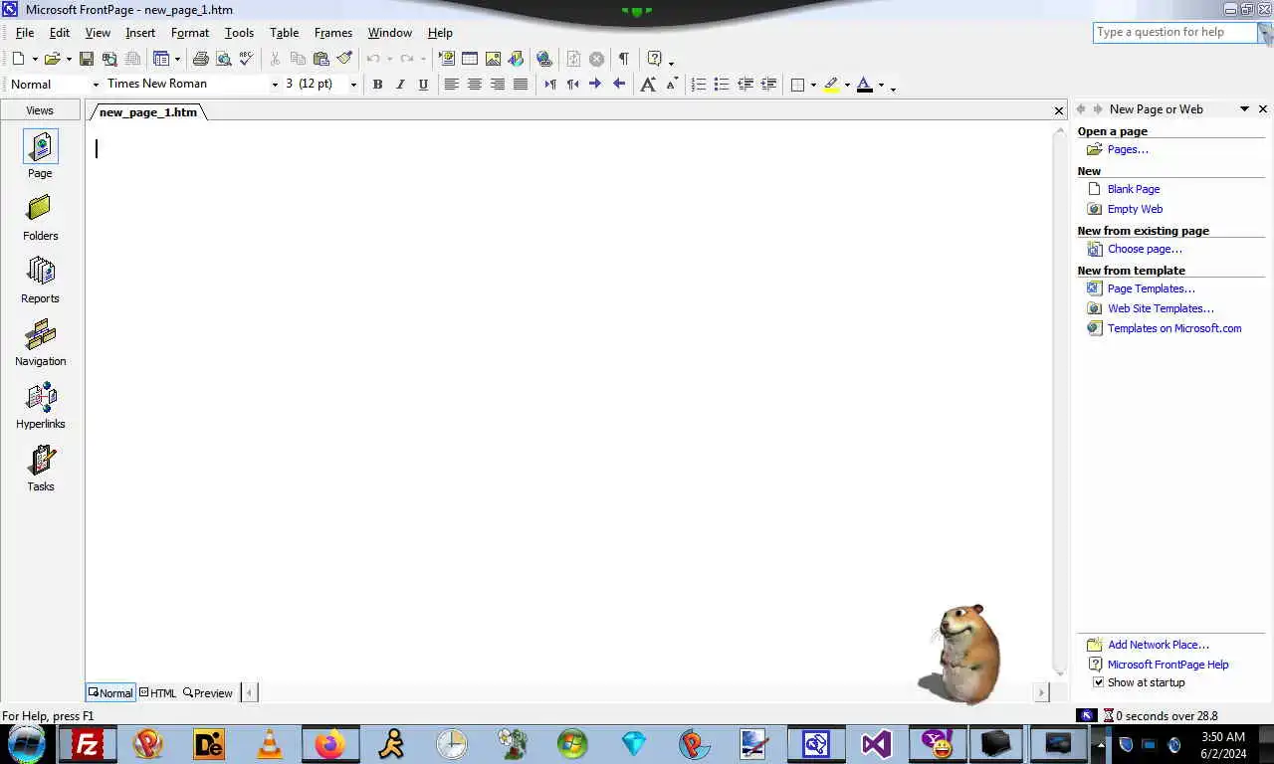
Task: Click the Numbering list icon
Action: pos(699,85)
